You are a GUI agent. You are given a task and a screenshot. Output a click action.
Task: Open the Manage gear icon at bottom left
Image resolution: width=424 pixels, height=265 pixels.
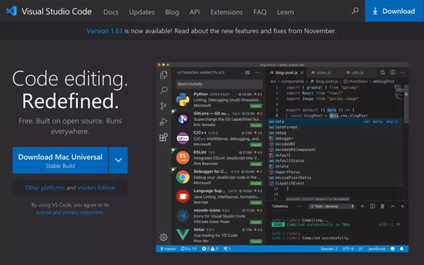pos(164,237)
